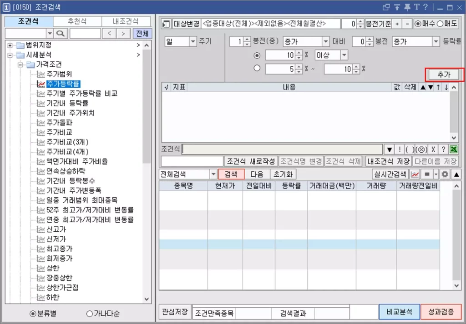Open the first 종가 dropdown after 봉전(중)
Viewport: 466px width, 324px height.
[x=326, y=41]
